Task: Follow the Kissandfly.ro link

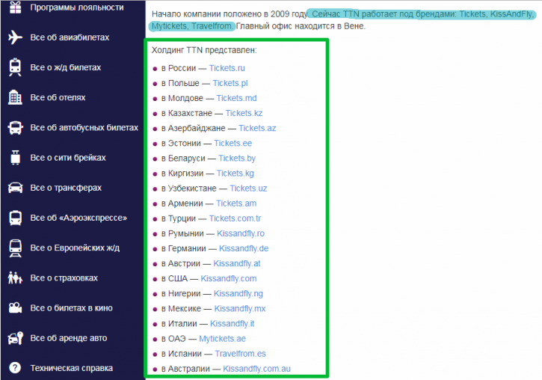Action: point(241,233)
